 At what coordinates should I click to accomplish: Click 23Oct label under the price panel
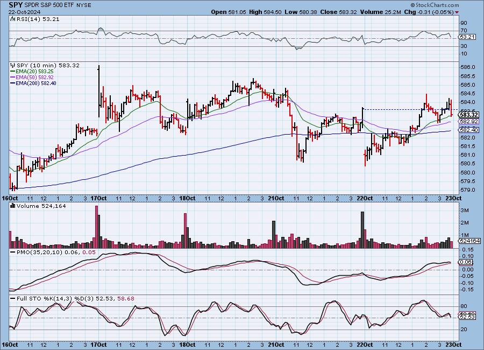pyautogui.click(x=453, y=199)
